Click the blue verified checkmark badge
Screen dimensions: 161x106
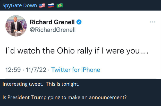(x=79, y=22)
